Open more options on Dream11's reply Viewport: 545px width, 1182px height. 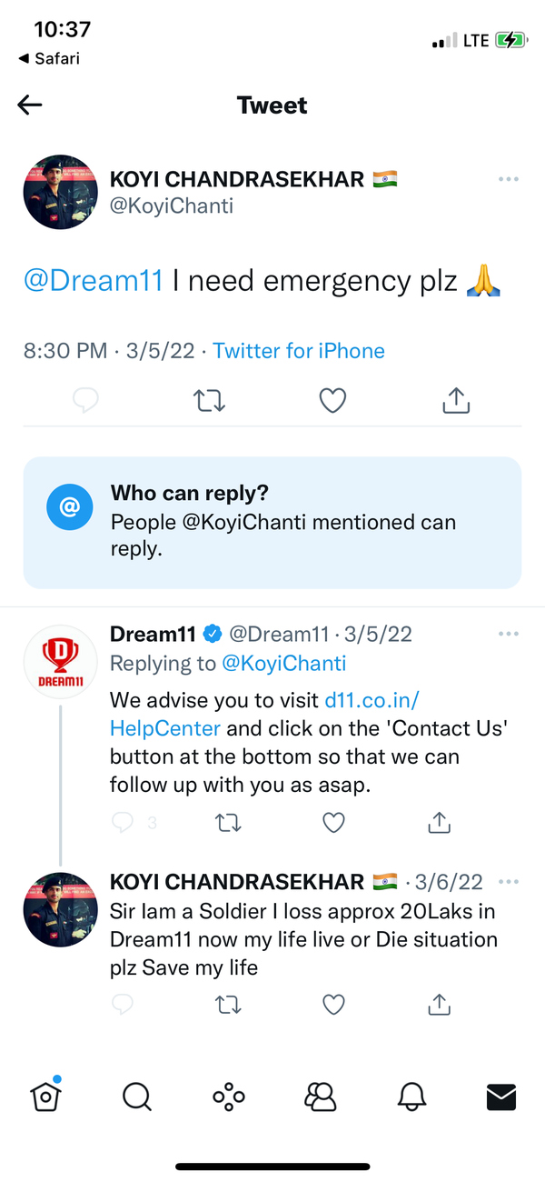coord(509,633)
